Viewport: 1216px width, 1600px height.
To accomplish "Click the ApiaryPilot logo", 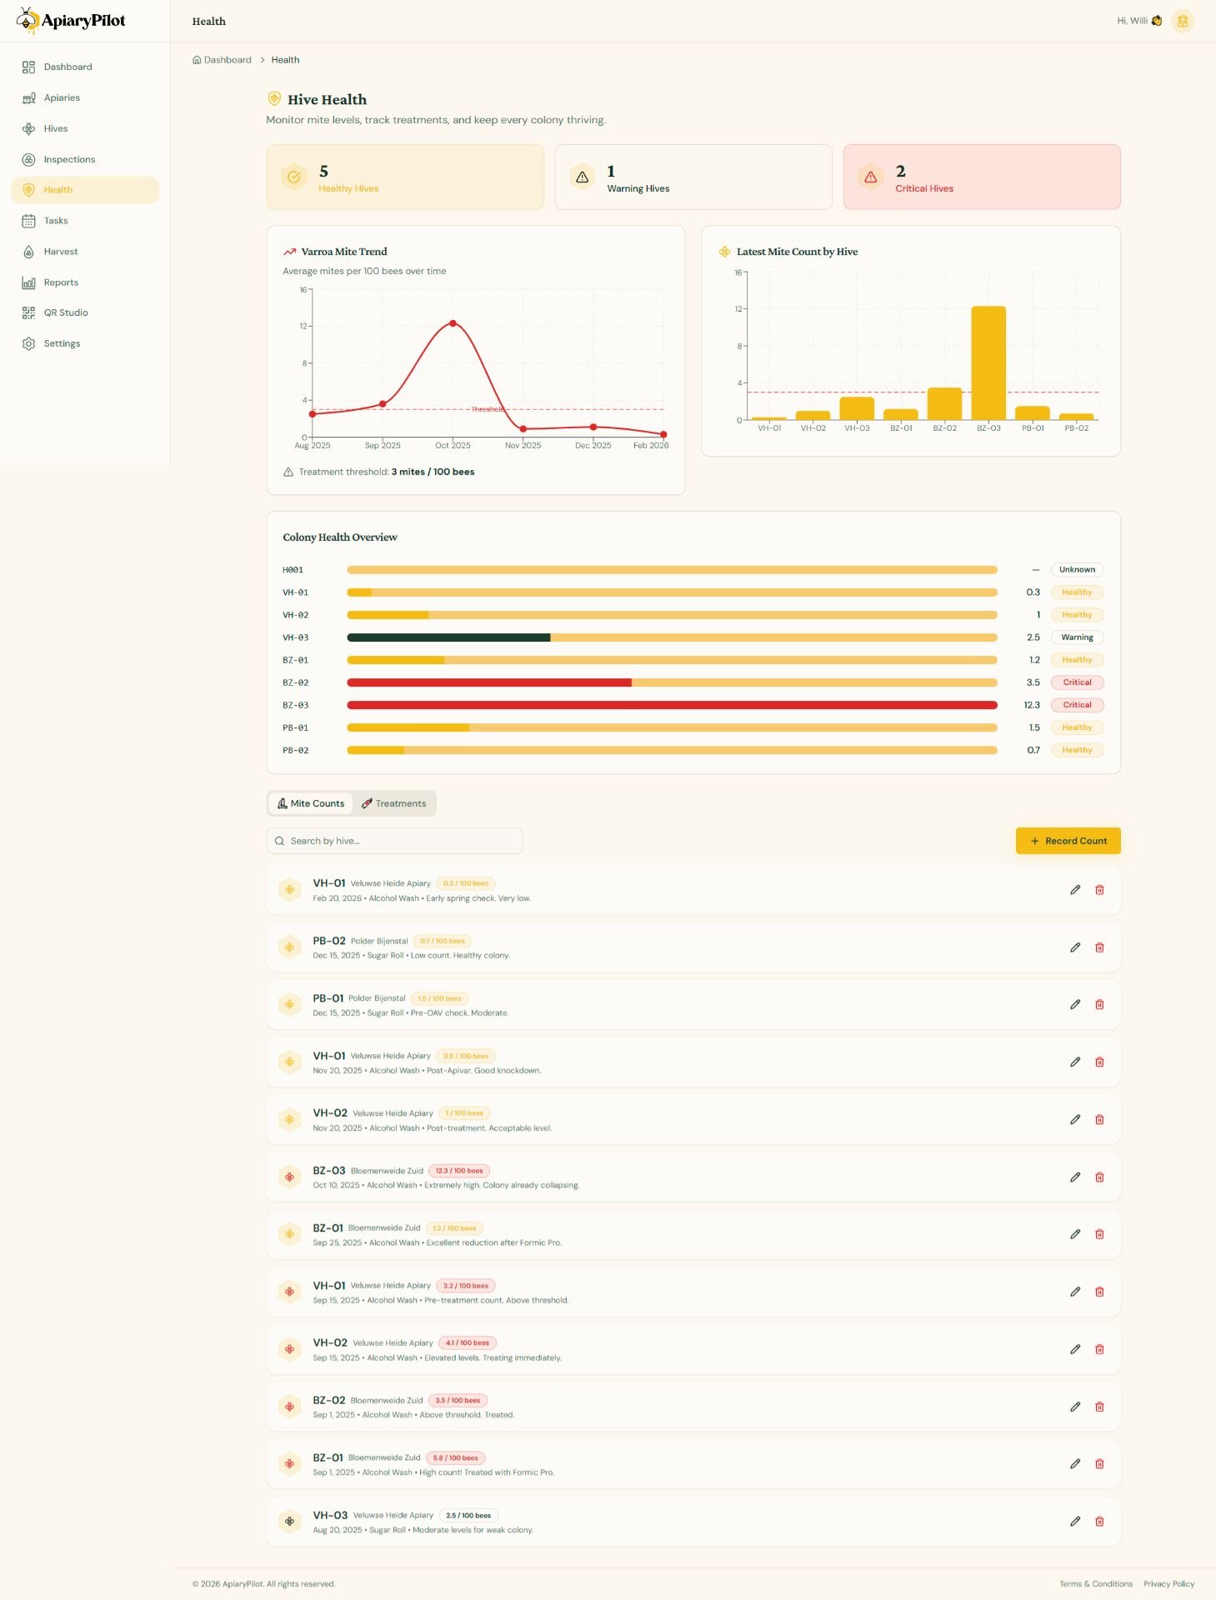I will (x=71, y=21).
